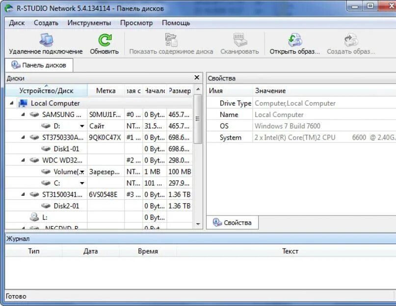
Task: Click the 'Drive Type' property name
Action: 236,103
